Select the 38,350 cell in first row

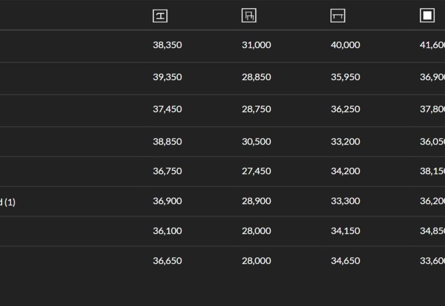(x=167, y=45)
